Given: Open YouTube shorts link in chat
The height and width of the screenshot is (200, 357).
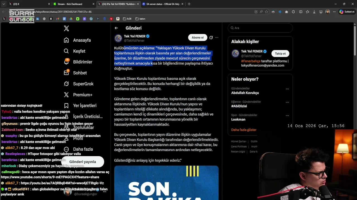Looking at the screenshot, I should point(50,177).
